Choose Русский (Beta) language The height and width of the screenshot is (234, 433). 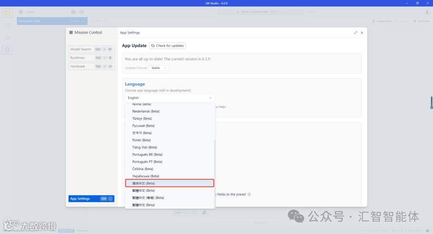(x=170, y=126)
